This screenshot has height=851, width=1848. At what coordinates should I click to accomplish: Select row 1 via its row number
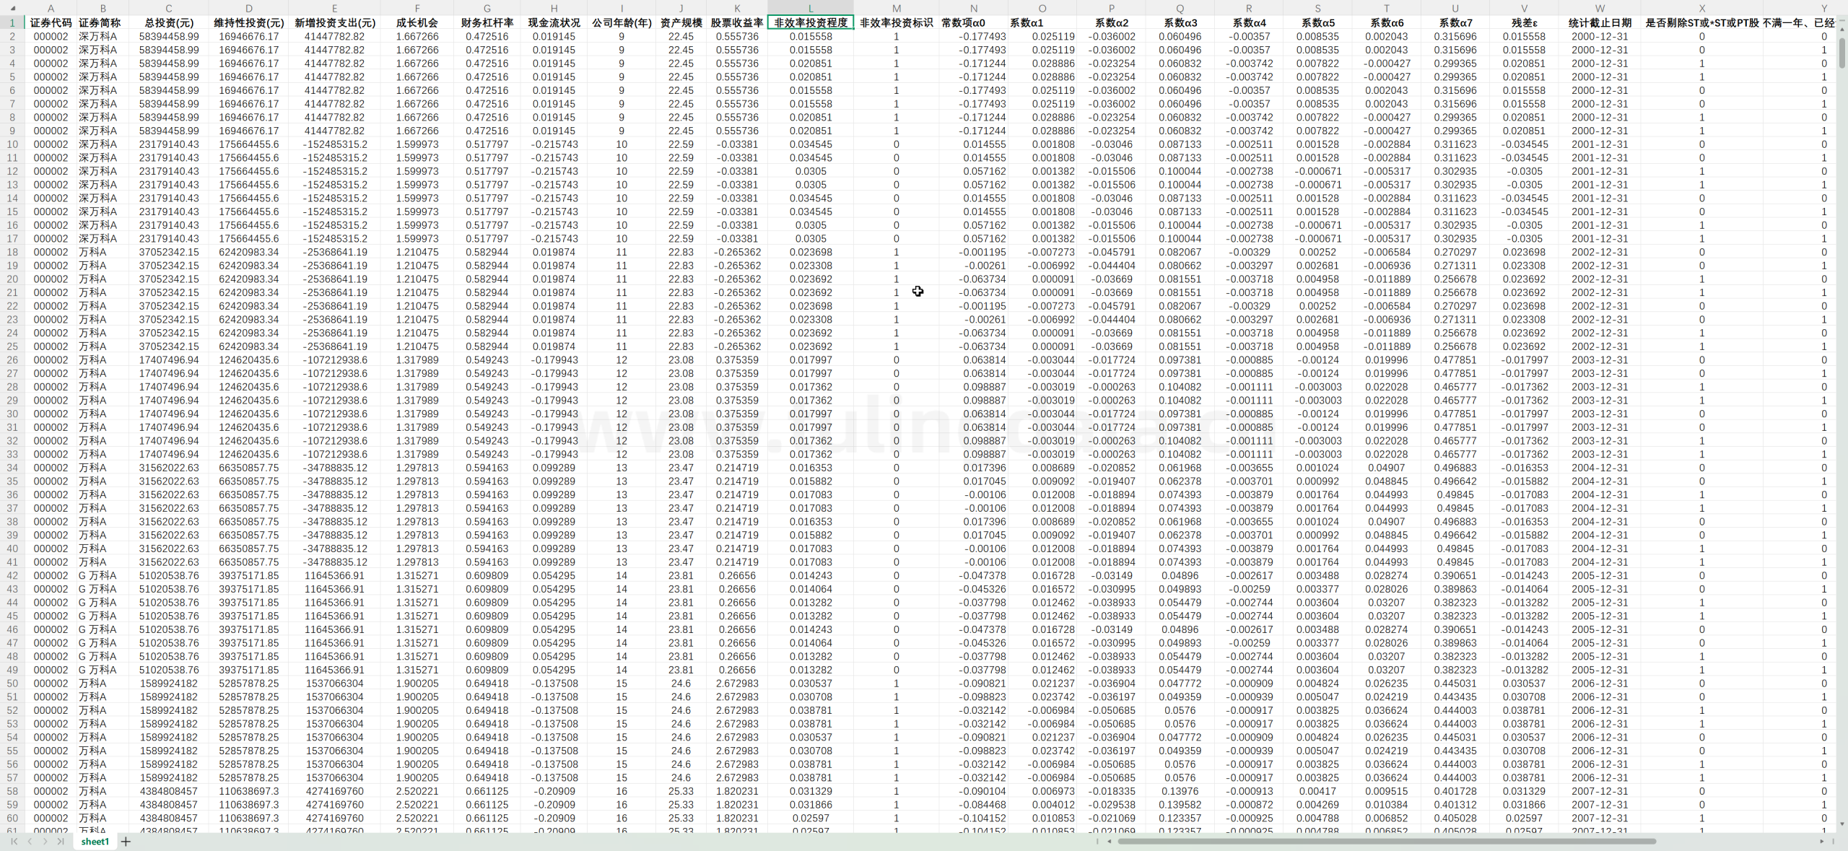[12, 22]
